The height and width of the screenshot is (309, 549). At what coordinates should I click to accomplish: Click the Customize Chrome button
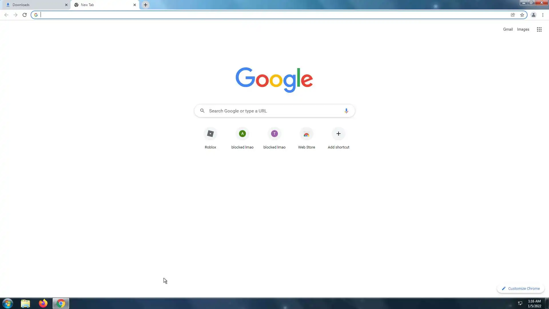[x=521, y=288]
